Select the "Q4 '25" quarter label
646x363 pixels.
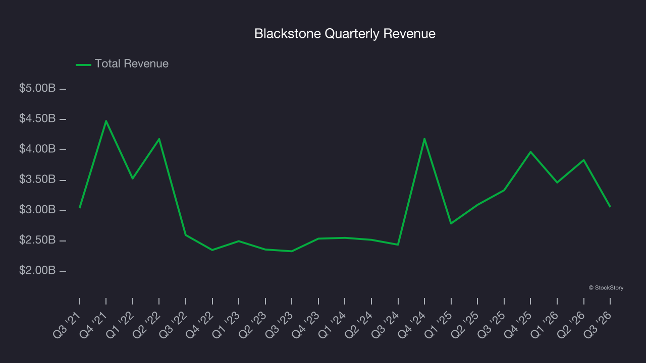518,324
